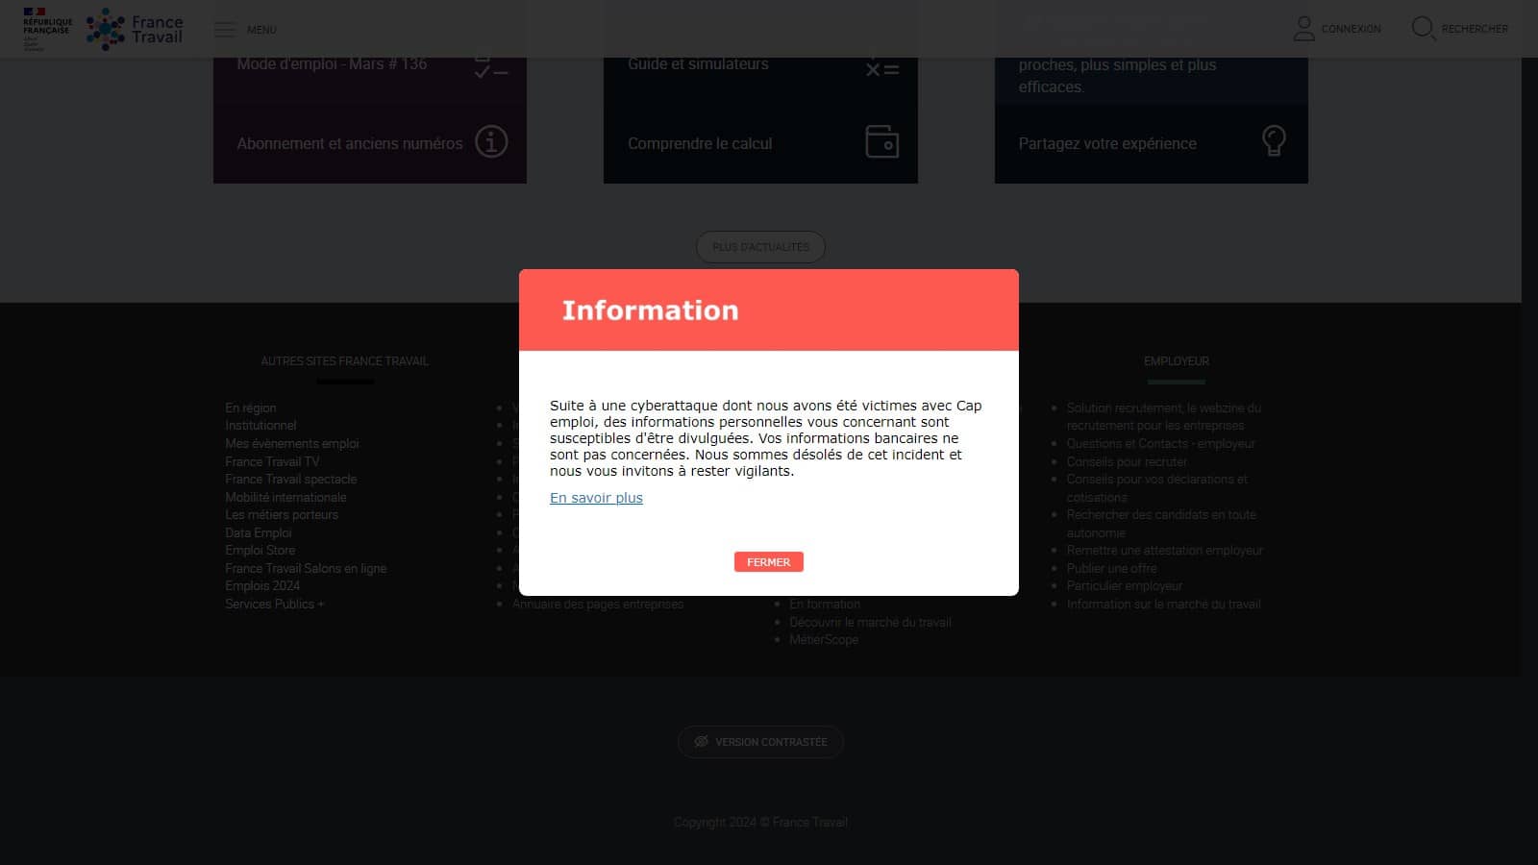
Task: Close the Information popup with FERMER button
Action: (x=768, y=562)
